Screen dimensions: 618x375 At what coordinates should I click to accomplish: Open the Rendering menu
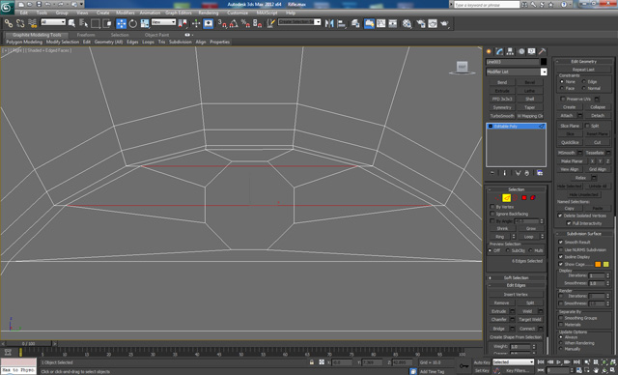[209, 13]
